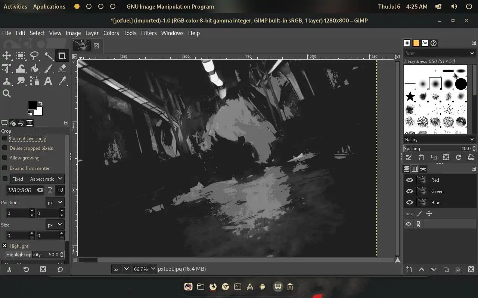Select the Fuzzy Select wand tool
The width and height of the screenshot is (478, 298).
click(x=49, y=56)
